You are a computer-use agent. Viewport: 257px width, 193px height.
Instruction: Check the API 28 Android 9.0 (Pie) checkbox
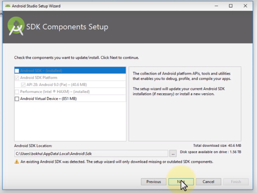(x=23, y=85)
